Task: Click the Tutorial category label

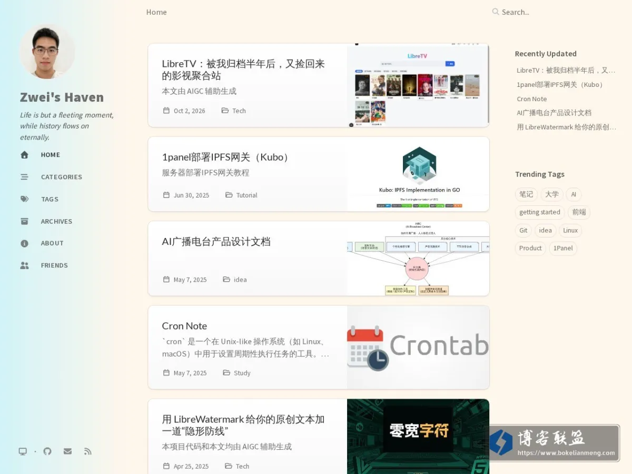Action: (246, 195)
